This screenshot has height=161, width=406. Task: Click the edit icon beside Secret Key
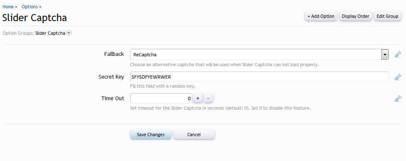(398, 77)
